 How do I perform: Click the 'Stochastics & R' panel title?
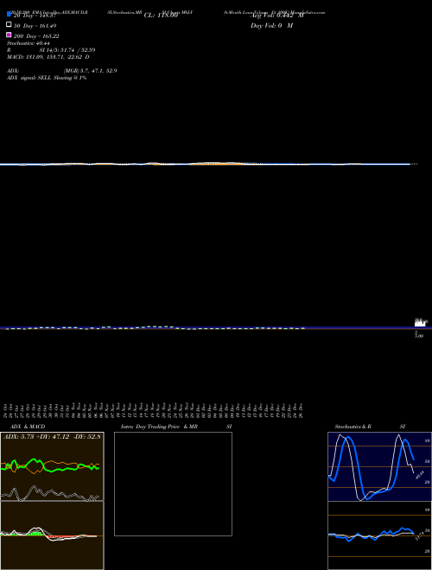(353, 427)
